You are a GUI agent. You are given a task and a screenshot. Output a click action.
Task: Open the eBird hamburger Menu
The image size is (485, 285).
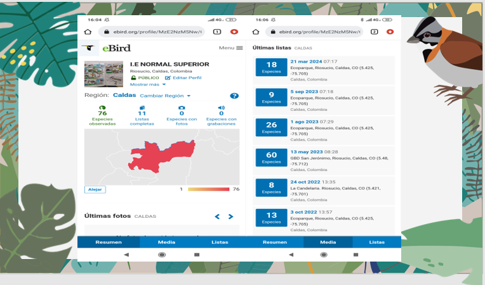[230, 48]
